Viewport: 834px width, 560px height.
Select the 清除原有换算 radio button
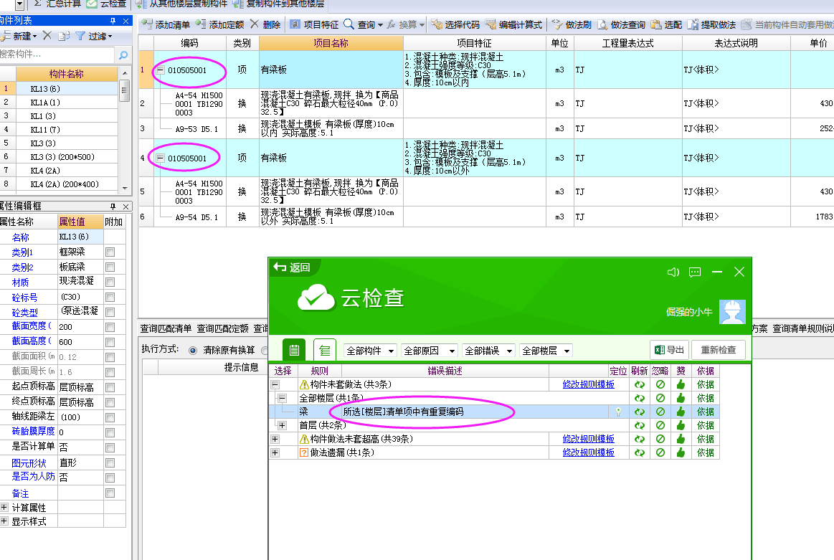pos(192,350)
